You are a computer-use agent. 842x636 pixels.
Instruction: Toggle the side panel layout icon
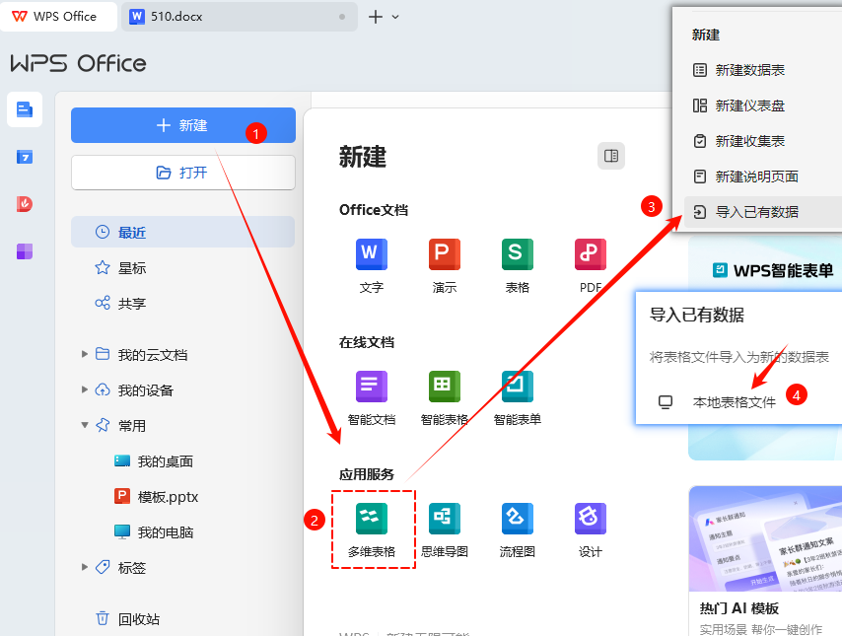(611, 156)
